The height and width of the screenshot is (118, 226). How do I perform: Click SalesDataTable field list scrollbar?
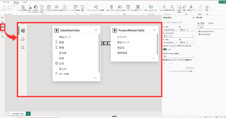(99, 53)
